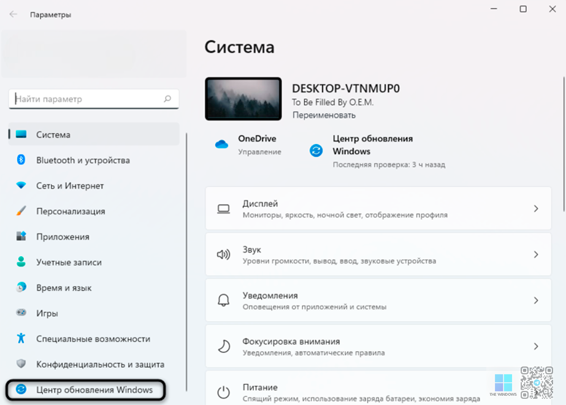This screenshot has height=405, width=566.
Task: Open the Дисплей settings card
Action: click(x=378, y=208)
